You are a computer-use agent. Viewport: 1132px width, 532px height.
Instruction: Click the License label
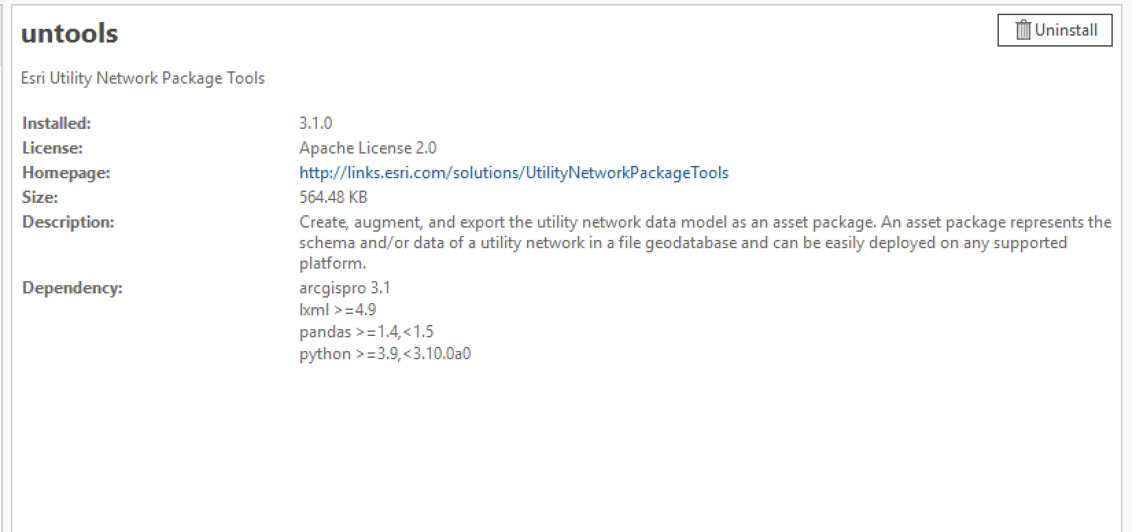click(51, 147)
